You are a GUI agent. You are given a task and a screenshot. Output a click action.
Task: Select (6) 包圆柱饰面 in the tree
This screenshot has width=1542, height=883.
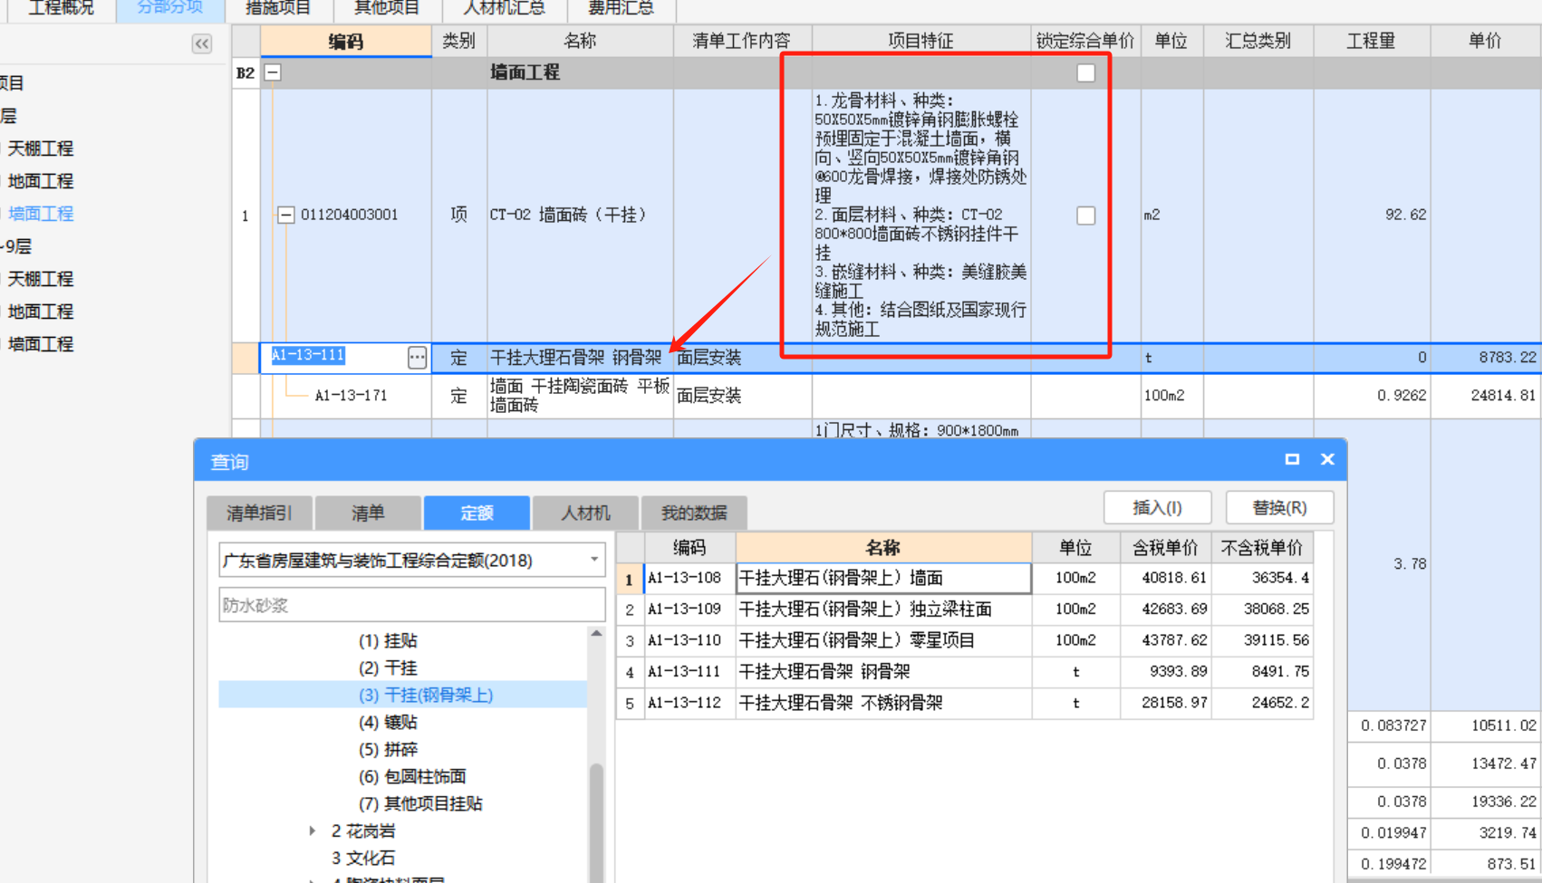coord(412,776)
